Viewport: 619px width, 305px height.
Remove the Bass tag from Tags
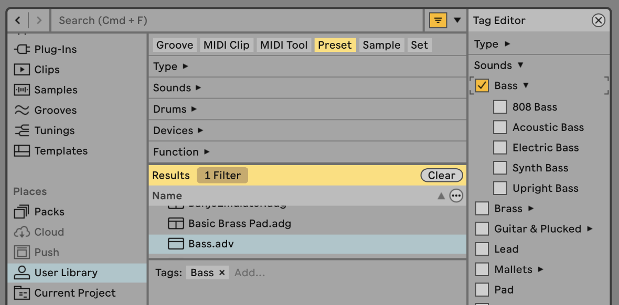(222, 273)
